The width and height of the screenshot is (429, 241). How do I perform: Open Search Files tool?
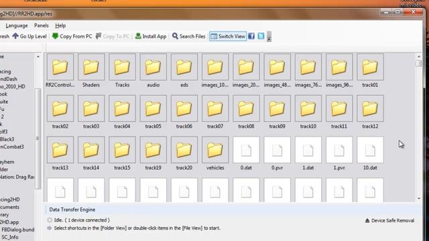[189, 36]
